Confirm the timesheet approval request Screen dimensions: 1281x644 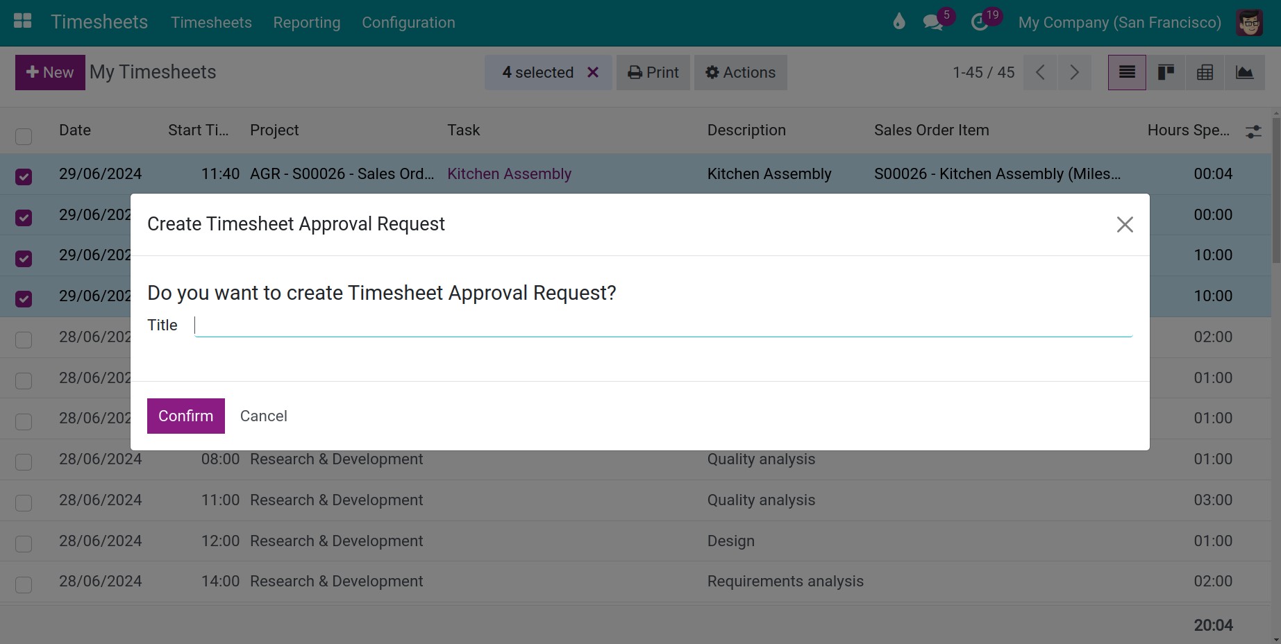[185, 416]
